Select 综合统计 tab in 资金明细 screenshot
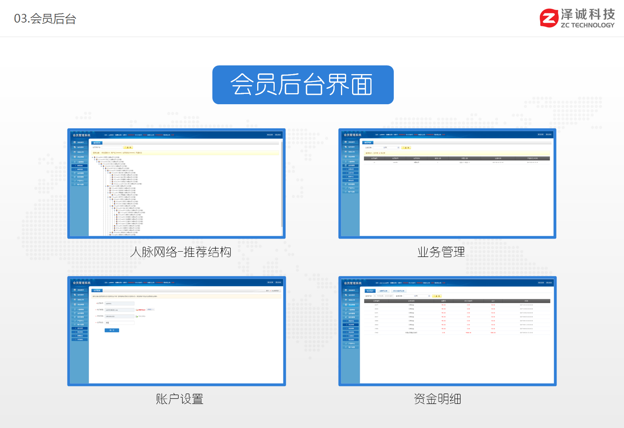 tap(370, 291)
